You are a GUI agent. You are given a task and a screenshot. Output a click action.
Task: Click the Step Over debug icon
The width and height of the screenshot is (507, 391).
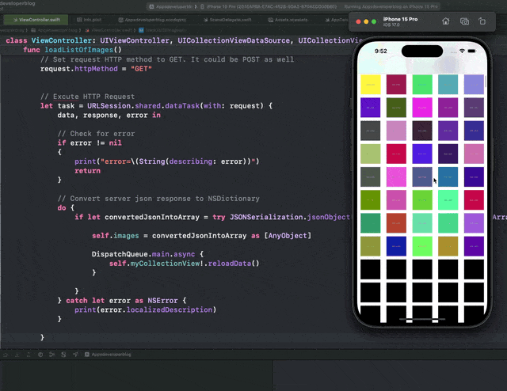click(x=6, y=355)
